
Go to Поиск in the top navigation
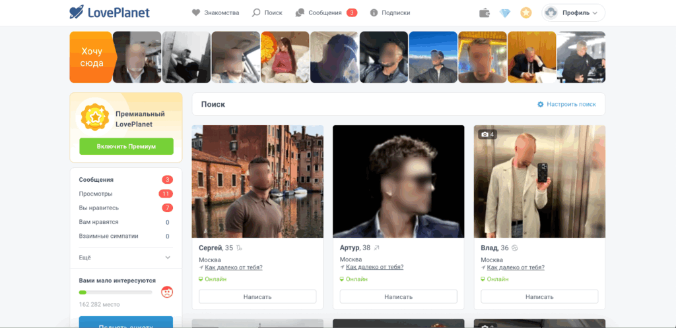click(x=267, y=13)
